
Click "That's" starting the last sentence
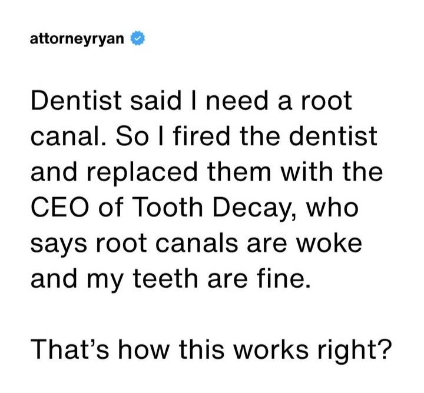tap(69, 349)
